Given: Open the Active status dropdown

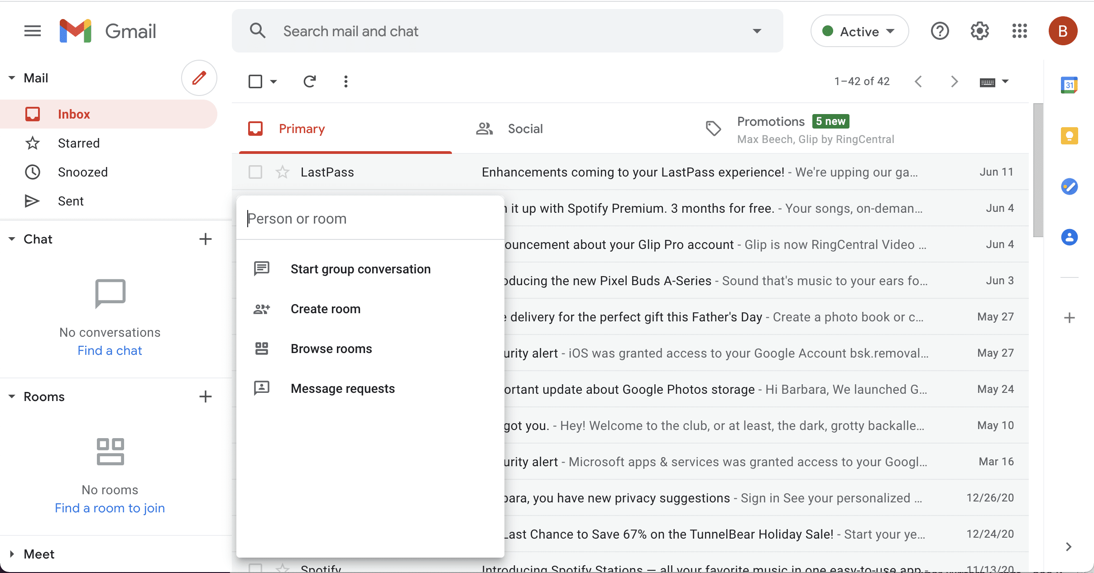Looking at the screenshot, I should coord(859,31).
